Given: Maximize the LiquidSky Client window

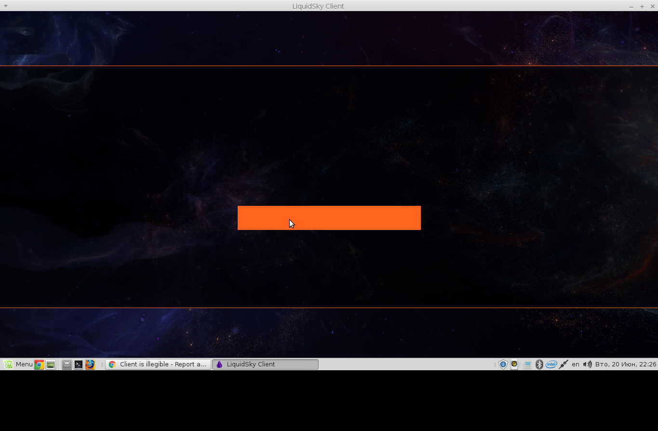Looking at the screenshot, I should (x=642, y=6).
